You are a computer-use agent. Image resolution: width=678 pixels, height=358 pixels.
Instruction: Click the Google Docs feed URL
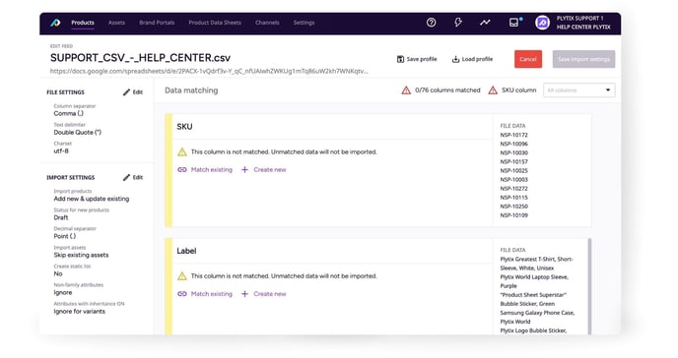[209, 71]
